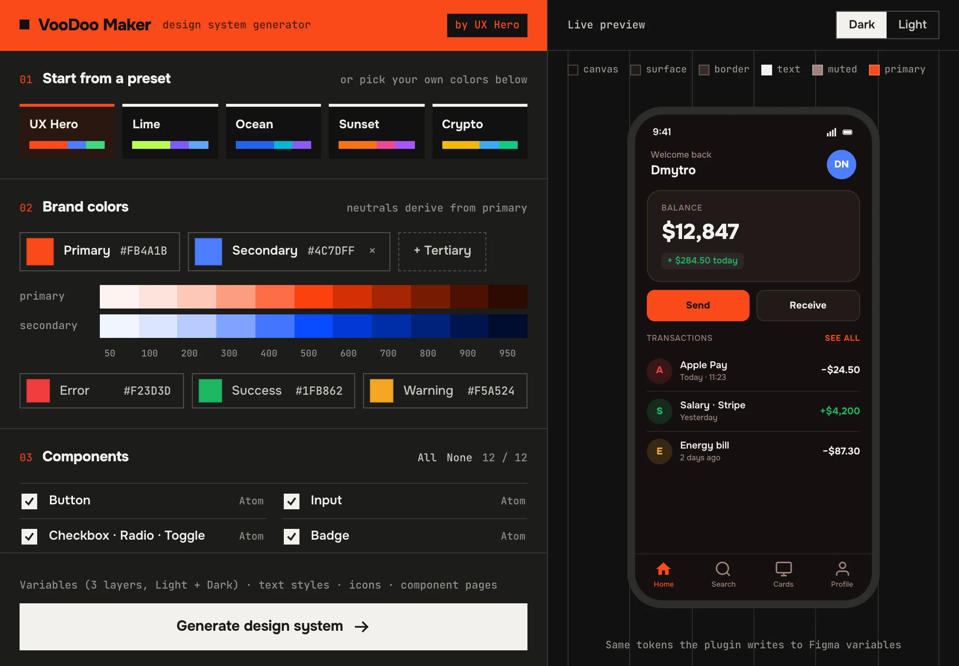The height and width of the screenshot is (666, 959).
Task: Choose the Ocean preset
Action: point(274,131)
